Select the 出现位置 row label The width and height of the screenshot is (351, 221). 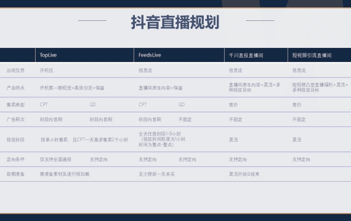[15, 71]
